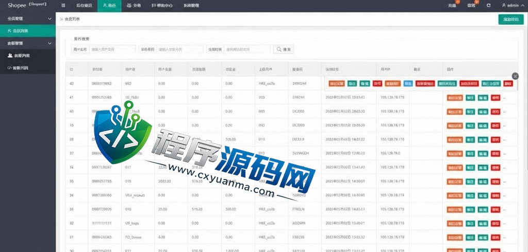Click orange button in row 31
This screenshot has width=528, height=252.
tap(455, 238)
